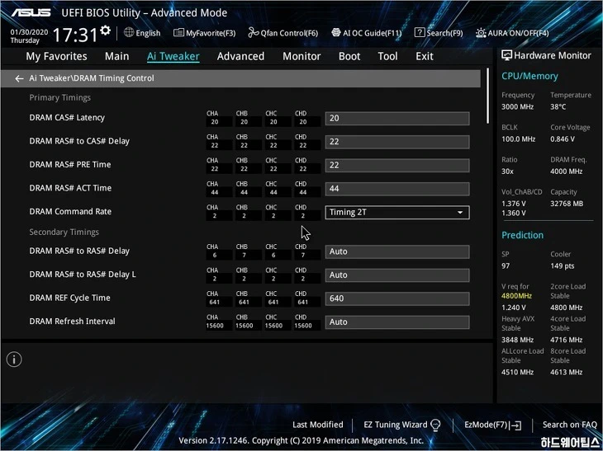Open the Monitor tab
Image resolution: width=603 pixels, height=451 pixels.
click(301, 56)
